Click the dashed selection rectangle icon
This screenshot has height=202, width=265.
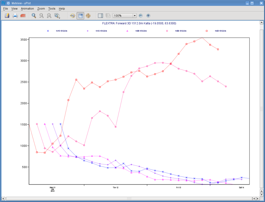pyautogui.click(x=108, y=16)
